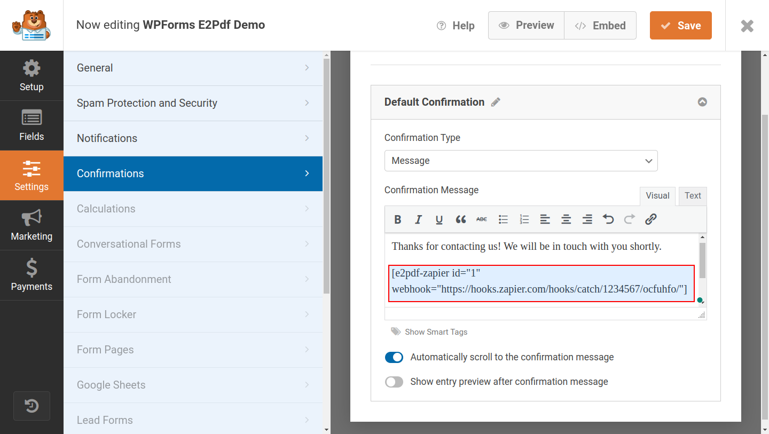
Task: Disable automatic scroll to confirmation message
Action: pyautogui.click(x=394, y=358)
